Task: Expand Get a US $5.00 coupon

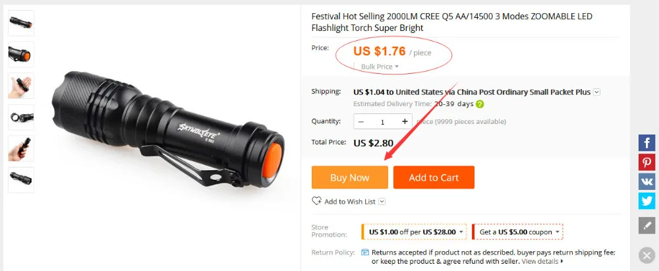Action: (x=517, y=232)
